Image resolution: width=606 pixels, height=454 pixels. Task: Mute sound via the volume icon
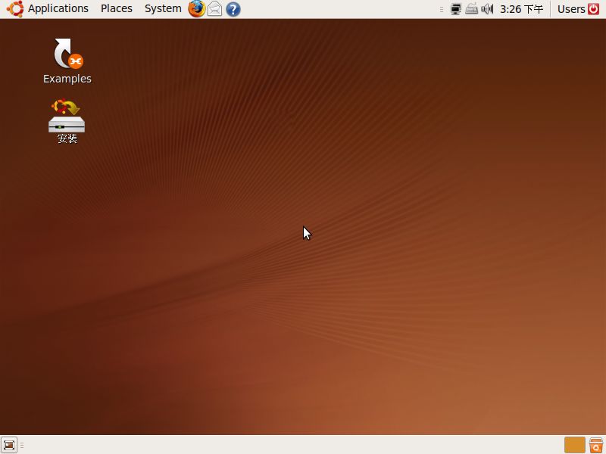click(486, 9)
